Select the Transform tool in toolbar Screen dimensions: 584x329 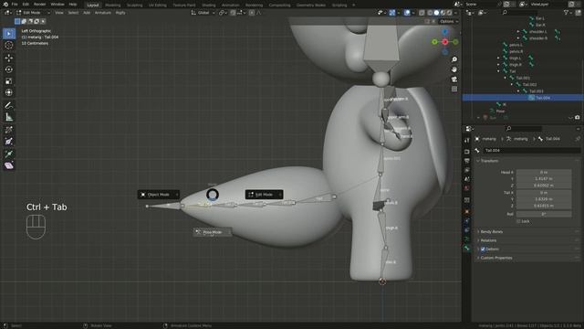(x=9, y=92)
